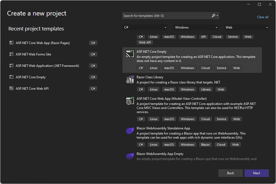Click recent ASP.NET Web Forms Site icon
This screenshot has height=184, width=276.
[12, 54]
